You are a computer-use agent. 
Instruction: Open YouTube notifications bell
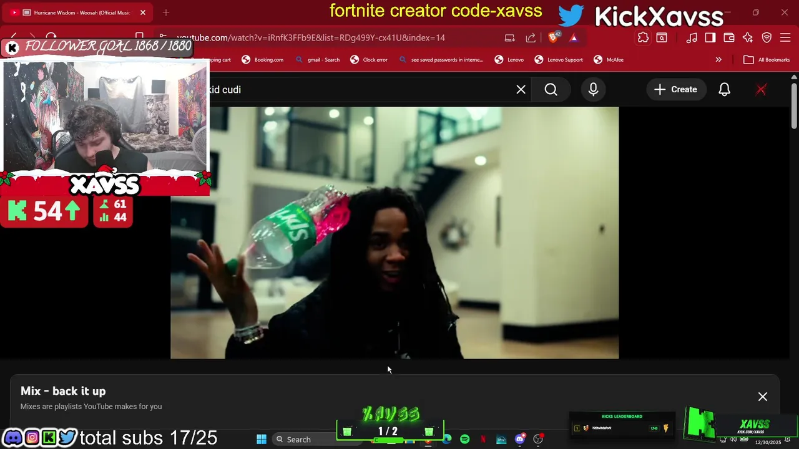pyautogui.click(x=724, y=89)
